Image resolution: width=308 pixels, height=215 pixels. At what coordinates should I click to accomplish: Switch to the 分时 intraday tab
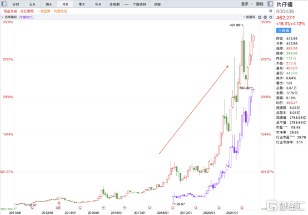[x=16, y=4]
